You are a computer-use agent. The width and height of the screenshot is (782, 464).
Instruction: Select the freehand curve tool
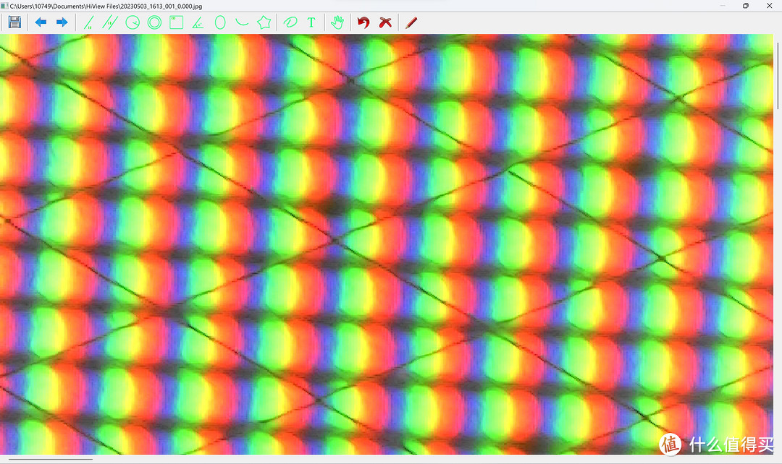(290, 22)
